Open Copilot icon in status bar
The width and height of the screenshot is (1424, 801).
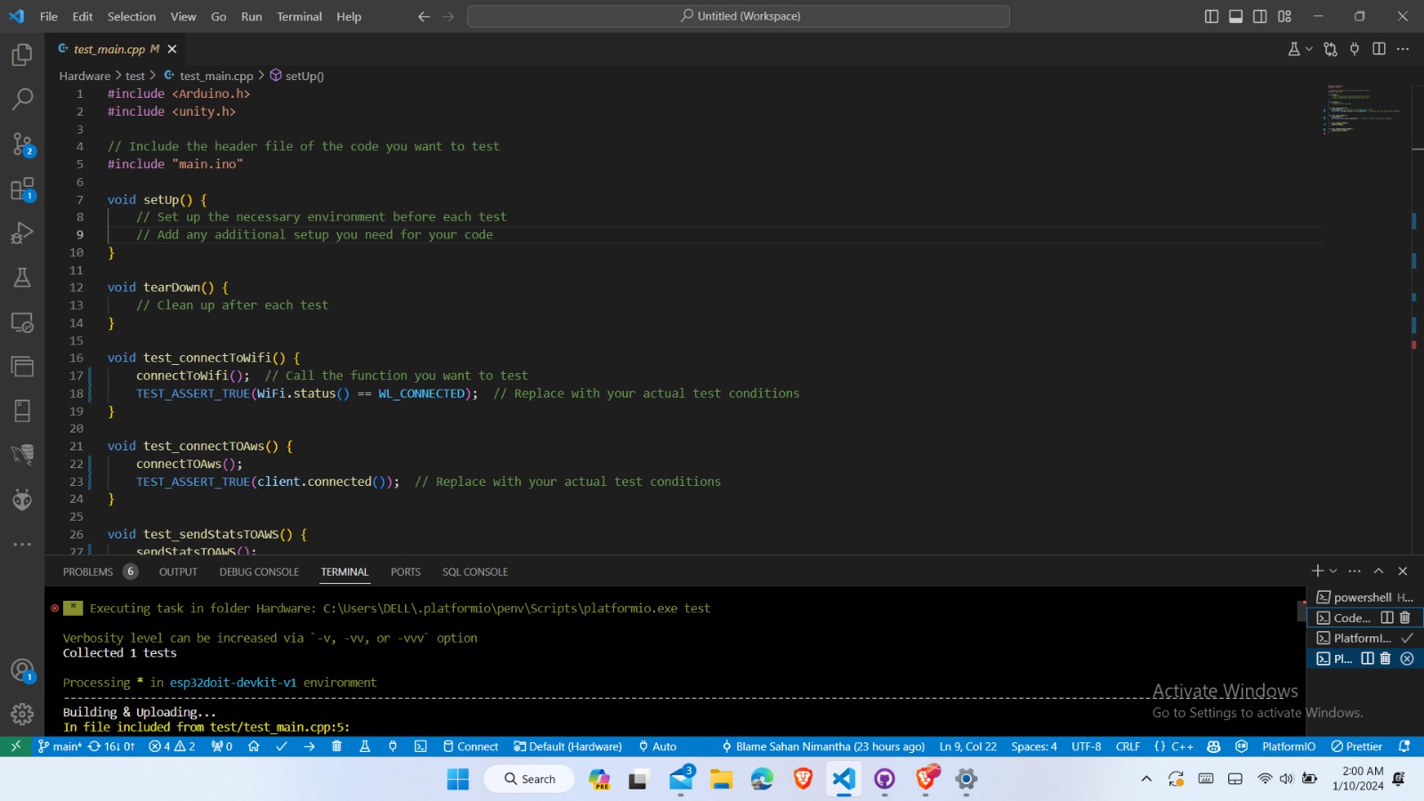1213,747
